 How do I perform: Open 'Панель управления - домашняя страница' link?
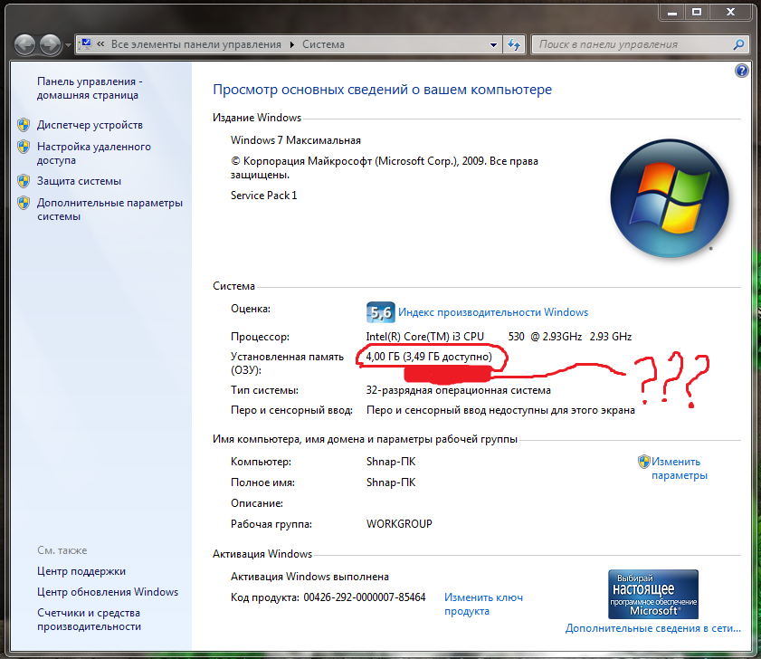(90, 89)
